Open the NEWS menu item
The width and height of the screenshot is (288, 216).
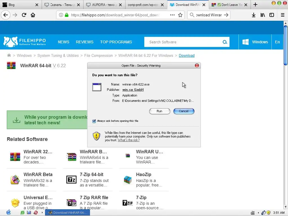(x=64, y=42)
